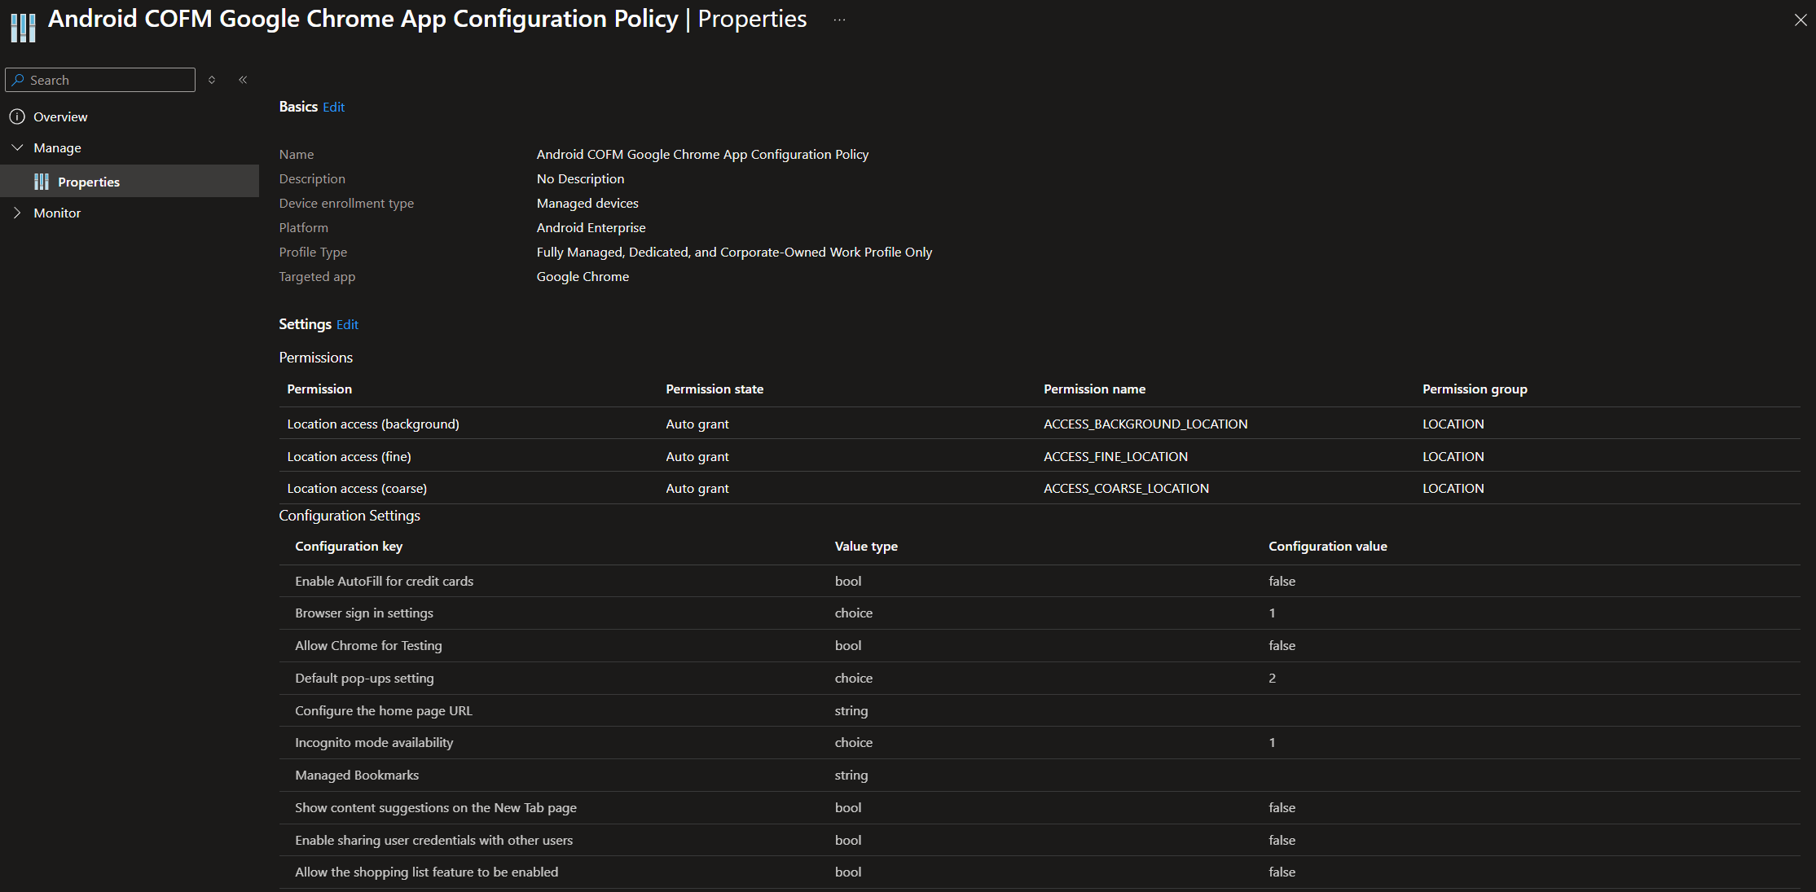
Task: Click the pin icon beside the search box
Action: (x=211, y=80)
